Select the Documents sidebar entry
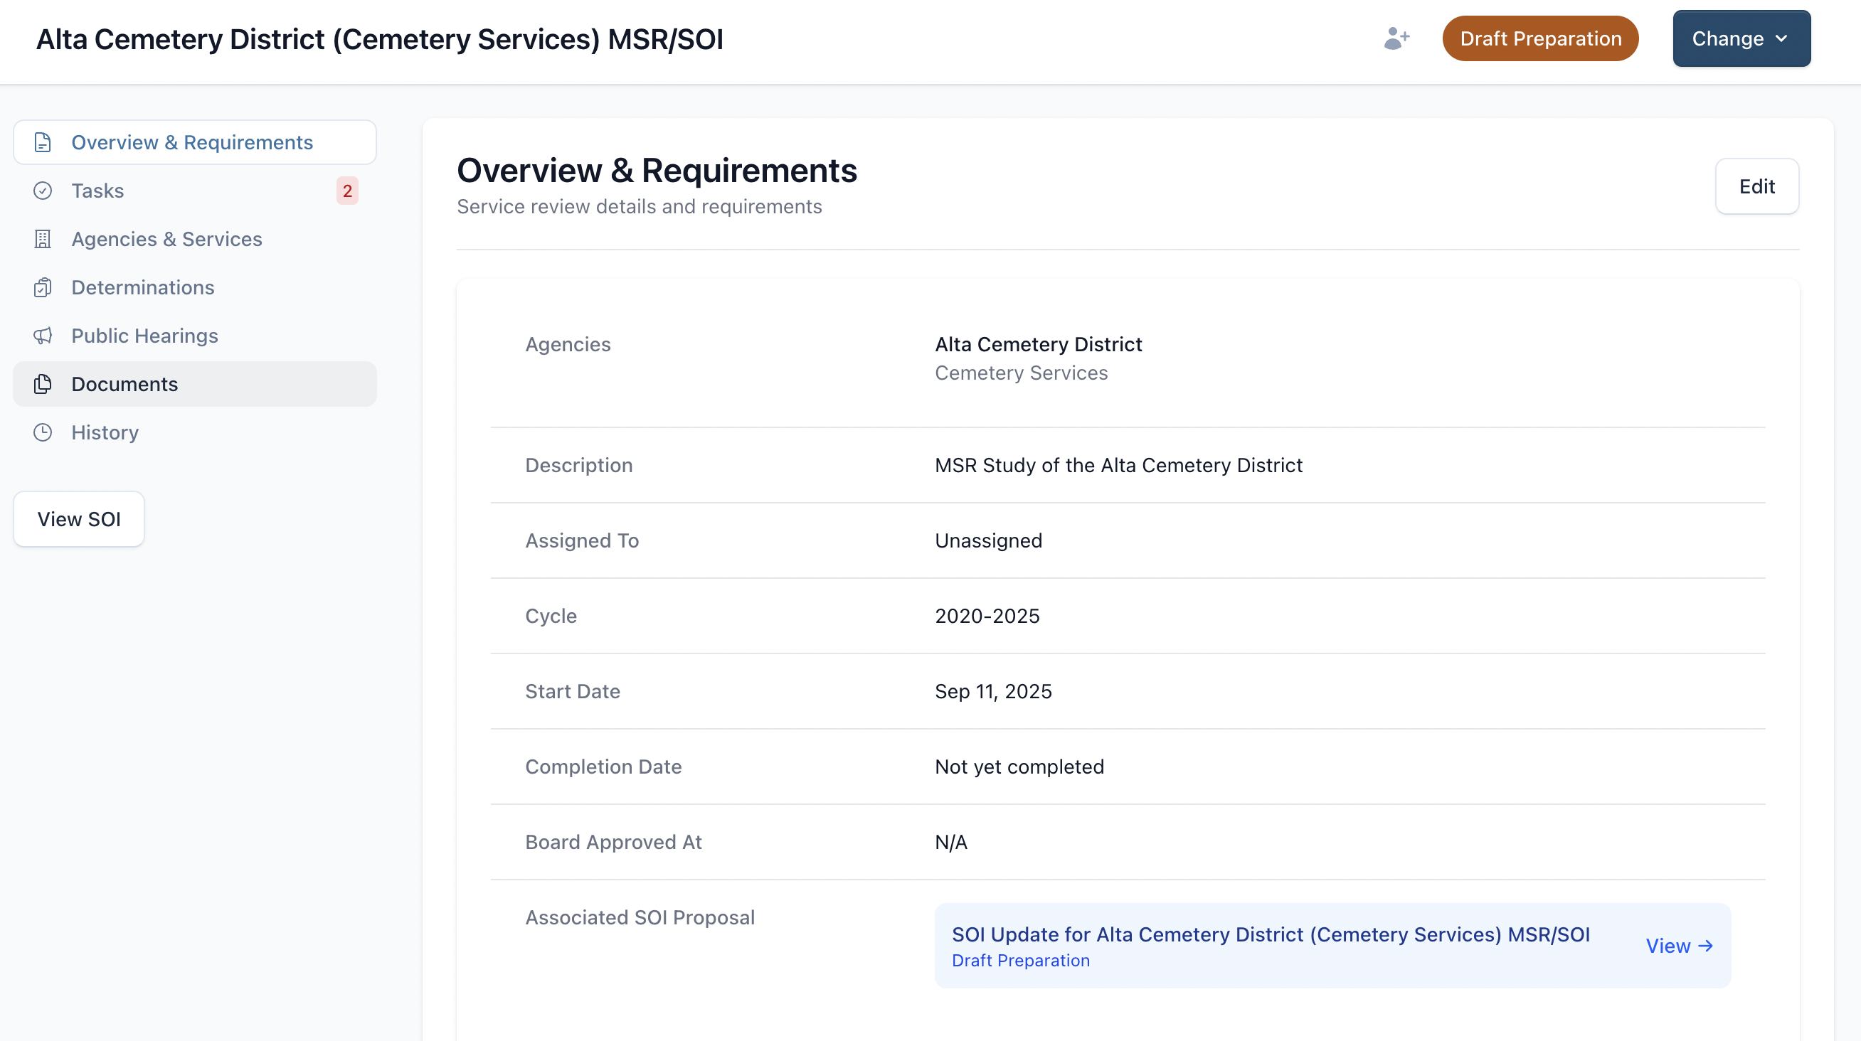 124,384
